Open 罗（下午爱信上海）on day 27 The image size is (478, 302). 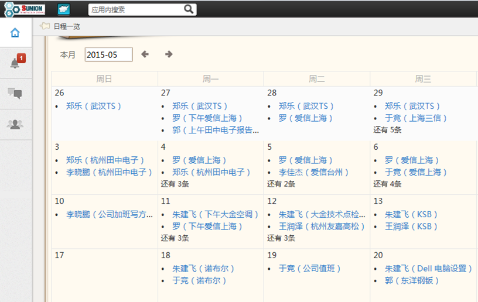(207, 118)
